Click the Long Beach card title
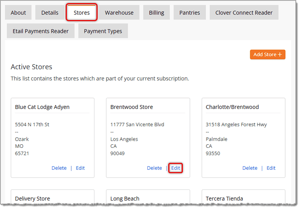Viewport: 300px width, 209px height. pyautogui.click(x=125, y=198)
